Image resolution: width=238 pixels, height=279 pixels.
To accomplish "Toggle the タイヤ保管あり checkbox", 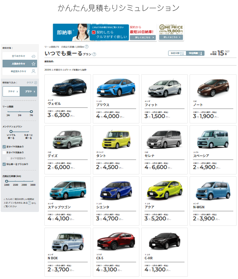I will [x=8, y=158].
